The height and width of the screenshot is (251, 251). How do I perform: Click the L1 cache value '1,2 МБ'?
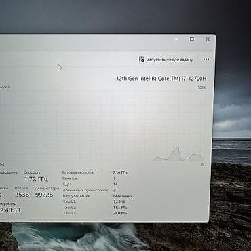coord(119,201)
